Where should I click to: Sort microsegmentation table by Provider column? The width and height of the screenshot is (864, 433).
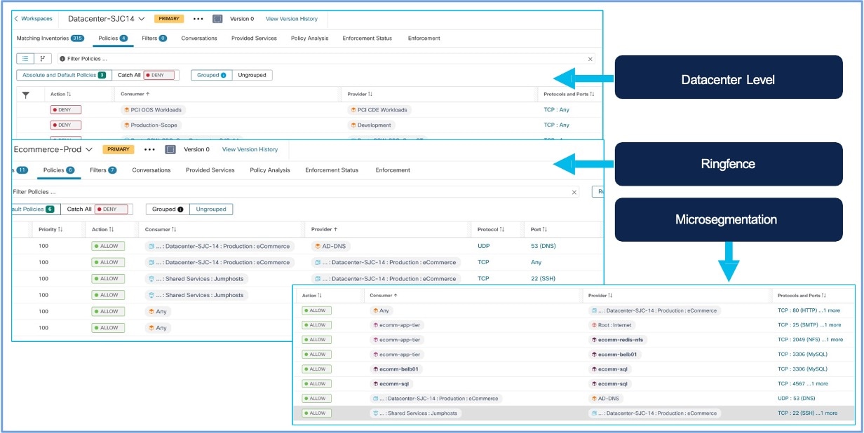coord(601,296)
